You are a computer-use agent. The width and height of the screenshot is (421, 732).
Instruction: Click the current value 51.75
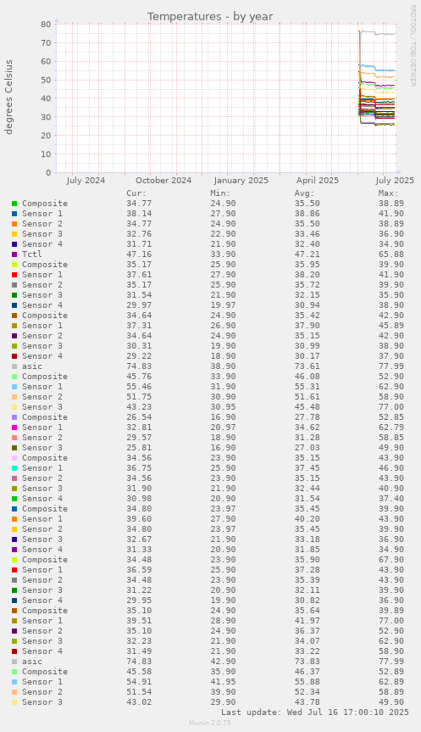(x=139, y=397)
